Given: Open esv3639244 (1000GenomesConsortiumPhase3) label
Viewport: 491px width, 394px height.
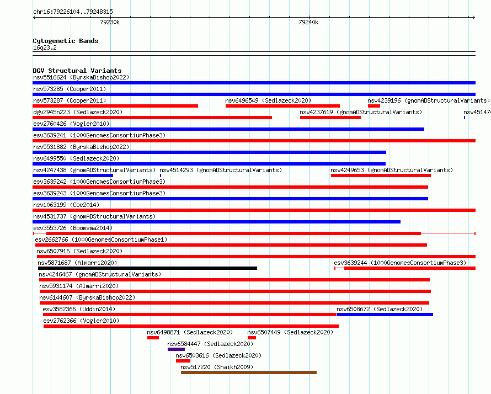Looking at the screenshot, I should tap(400, 263).
